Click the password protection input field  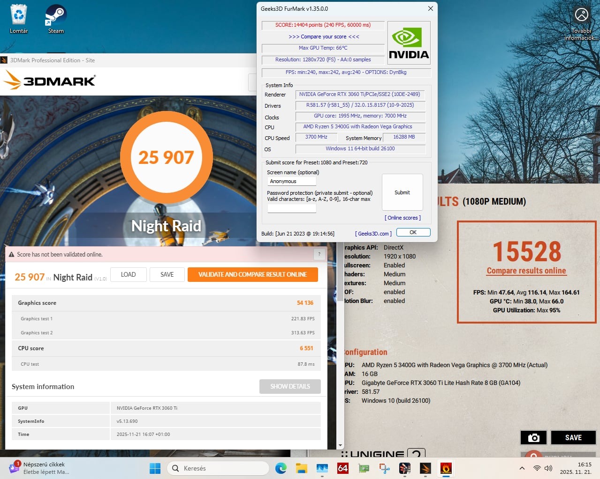[x=292, y=208]
